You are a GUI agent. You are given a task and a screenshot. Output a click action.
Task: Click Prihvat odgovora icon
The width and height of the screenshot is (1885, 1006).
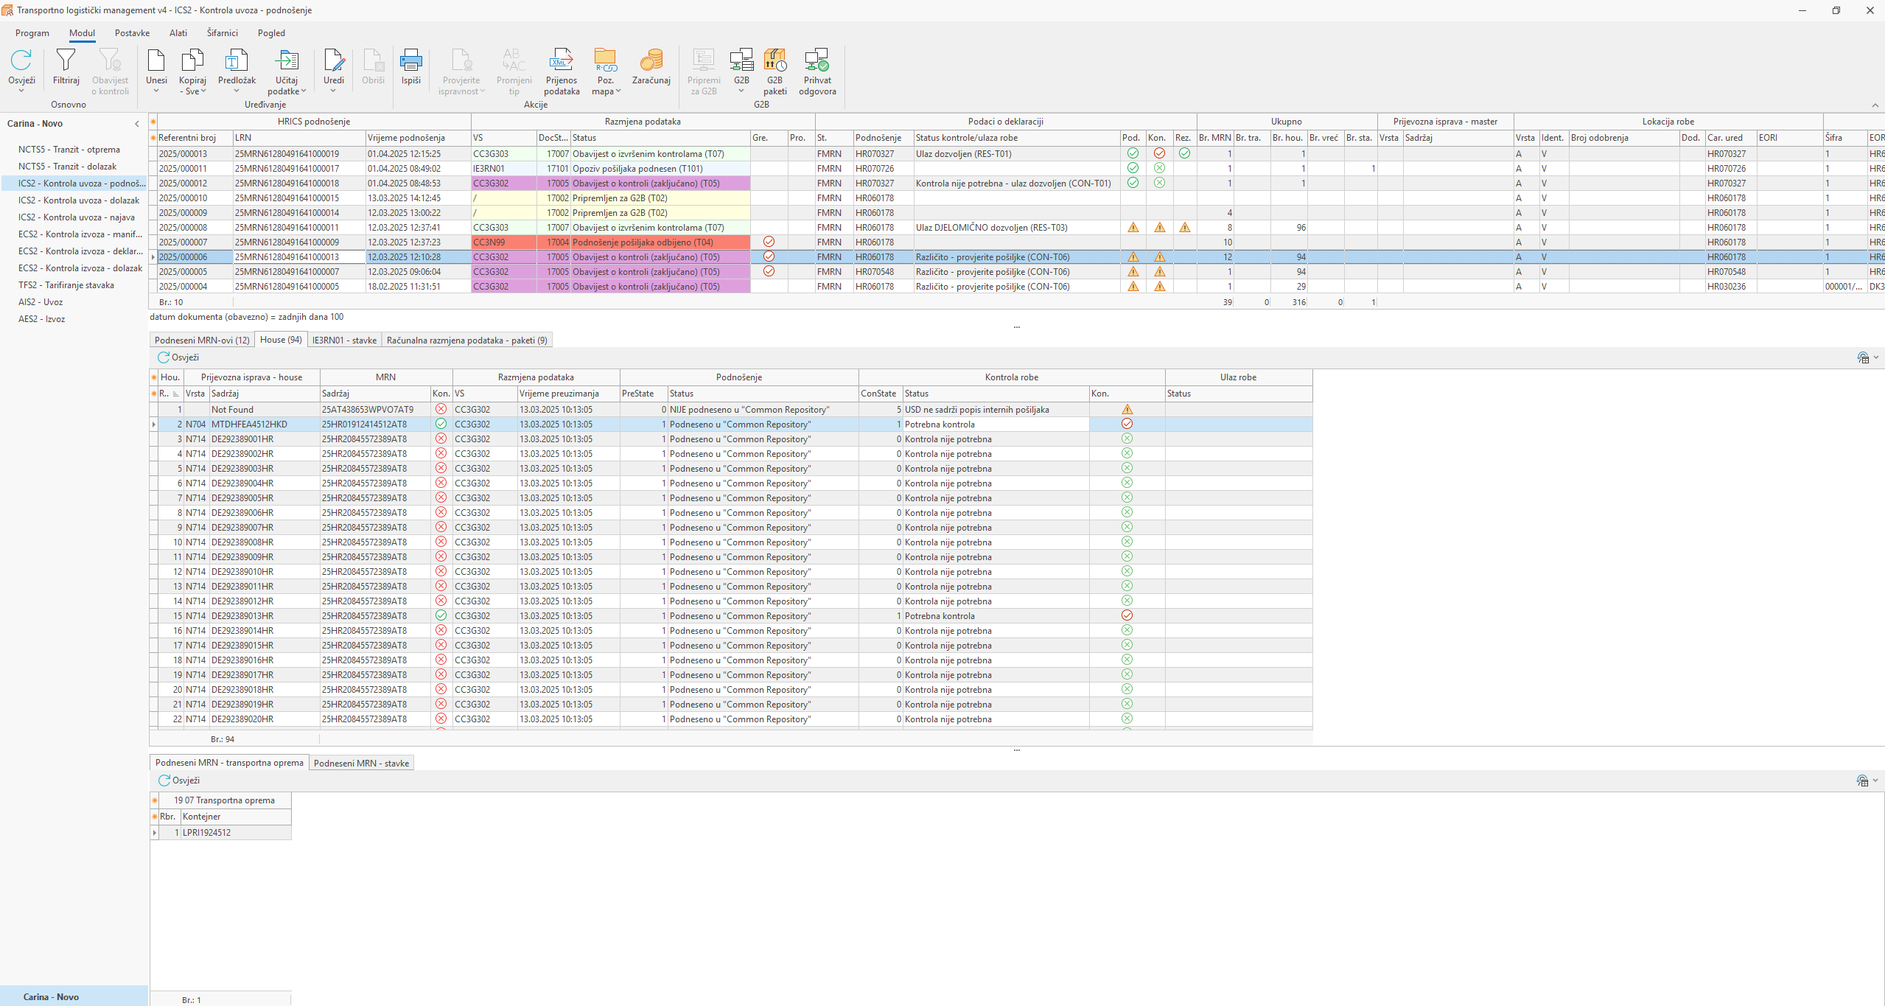(817, 60)
